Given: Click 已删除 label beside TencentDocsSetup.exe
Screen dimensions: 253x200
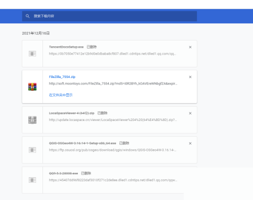Looking at the screenshot, I should [92, 47].
